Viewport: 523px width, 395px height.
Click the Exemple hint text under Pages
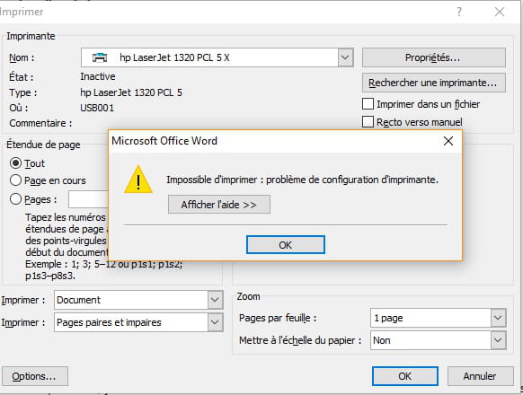point(103,270)
